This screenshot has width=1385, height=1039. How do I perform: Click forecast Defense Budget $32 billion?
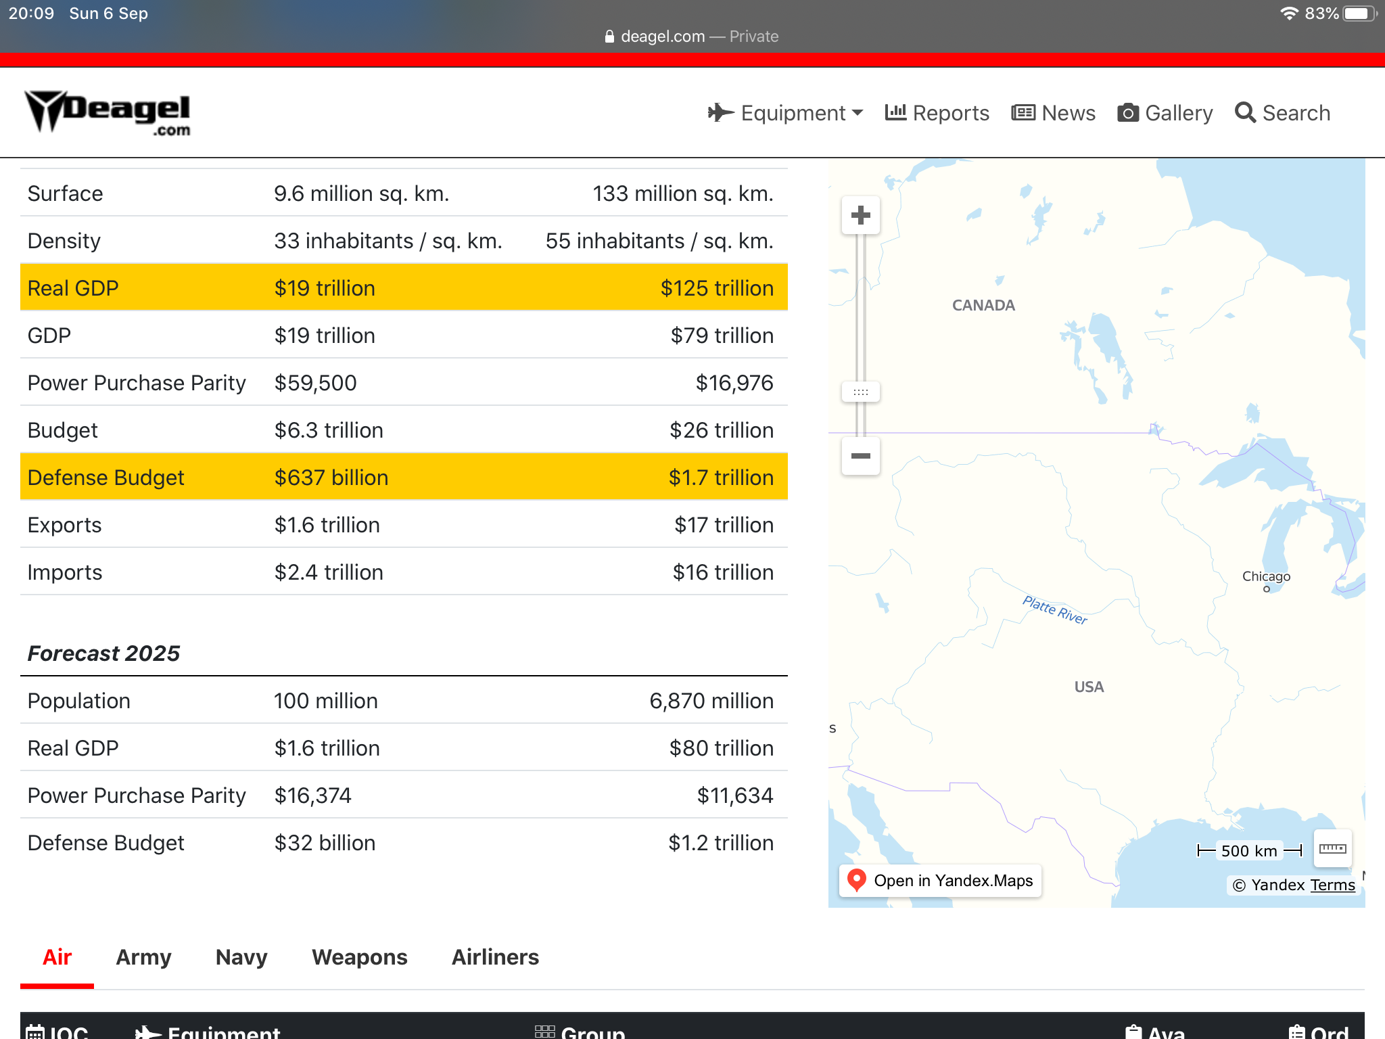(325, 843)
